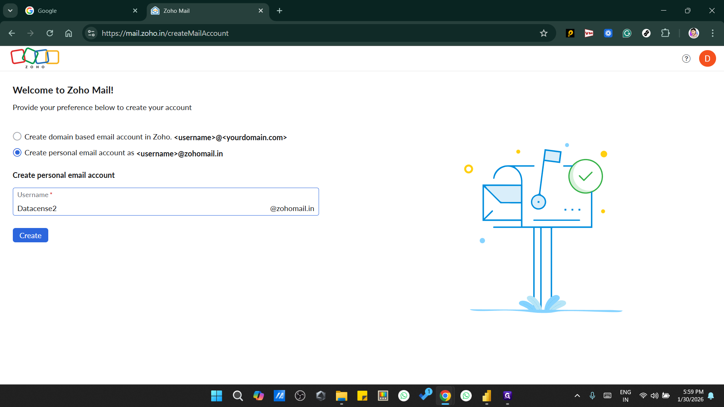Image resolution: width=724 pixels, height=407 pixels.
Task: Select domain based email account option
Action: tap(17, 136)
